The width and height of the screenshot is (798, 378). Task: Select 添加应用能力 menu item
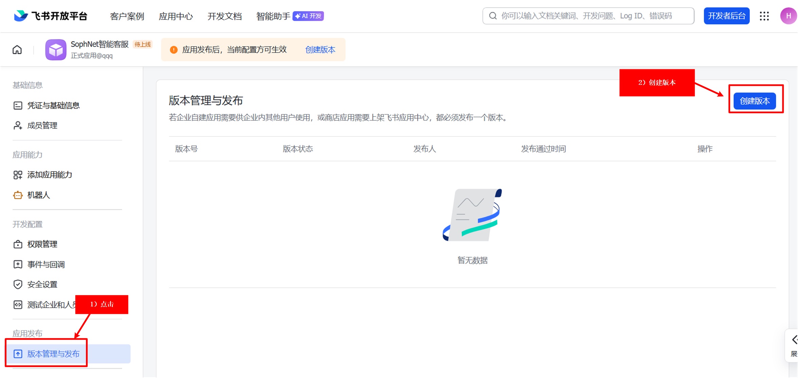point(50,175)
